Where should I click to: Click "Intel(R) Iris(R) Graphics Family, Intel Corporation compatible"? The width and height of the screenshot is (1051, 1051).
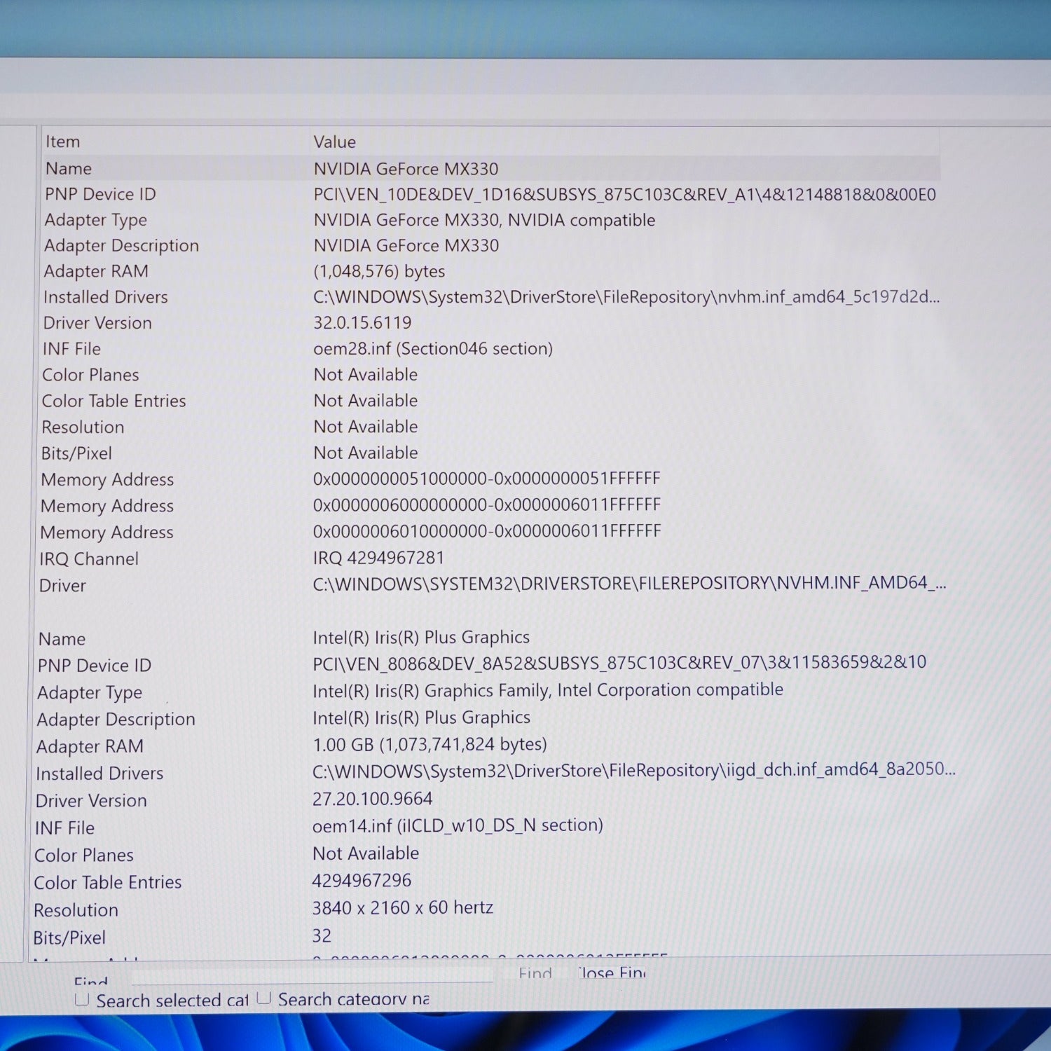coord(548,690)
